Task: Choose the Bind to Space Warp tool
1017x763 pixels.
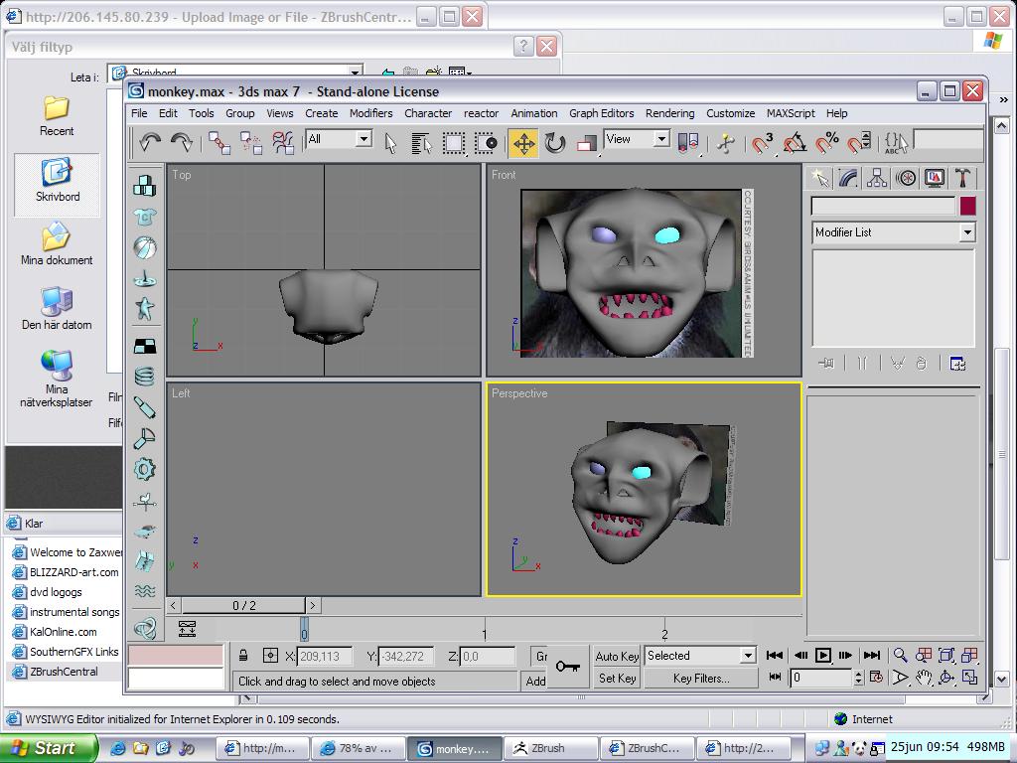Action: point(283,143)
